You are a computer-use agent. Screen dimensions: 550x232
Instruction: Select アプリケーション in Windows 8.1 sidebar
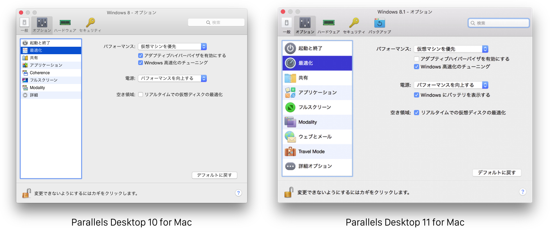(x=317, y=92)
